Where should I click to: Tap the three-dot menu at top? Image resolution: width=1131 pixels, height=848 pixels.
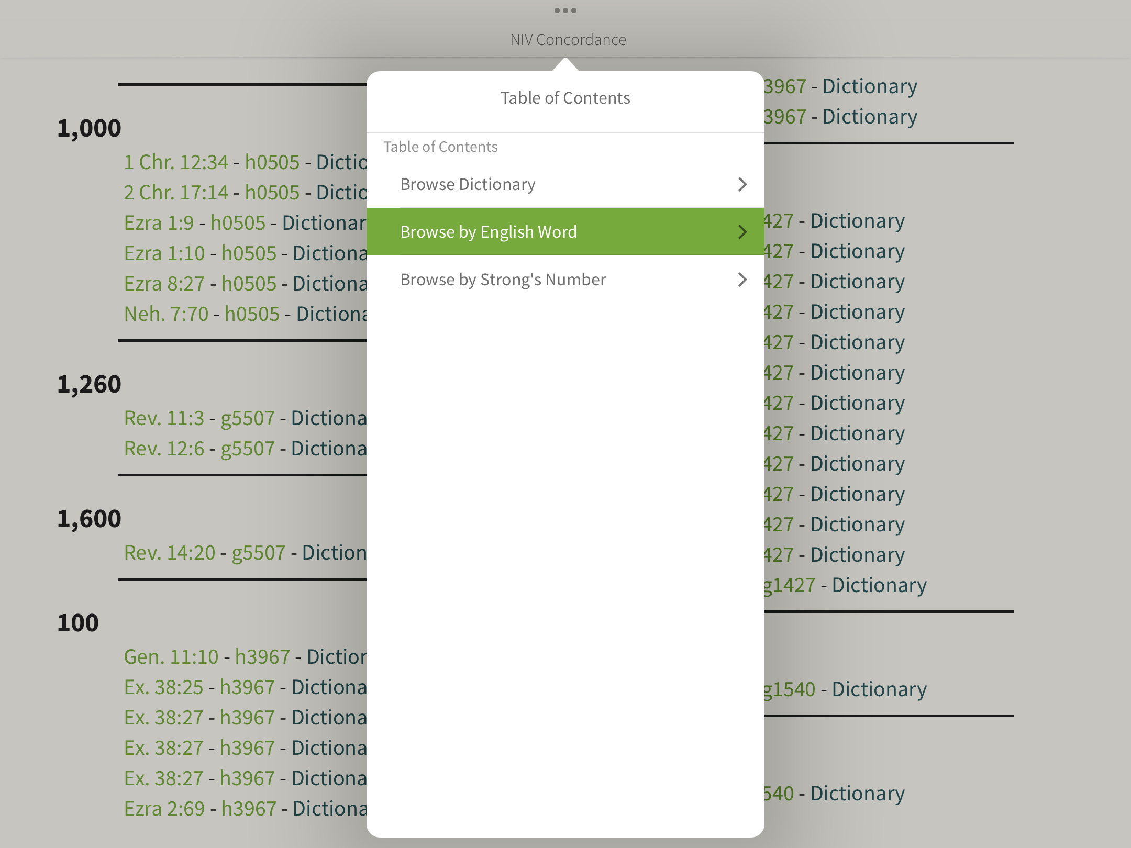(x=565, y=10)
